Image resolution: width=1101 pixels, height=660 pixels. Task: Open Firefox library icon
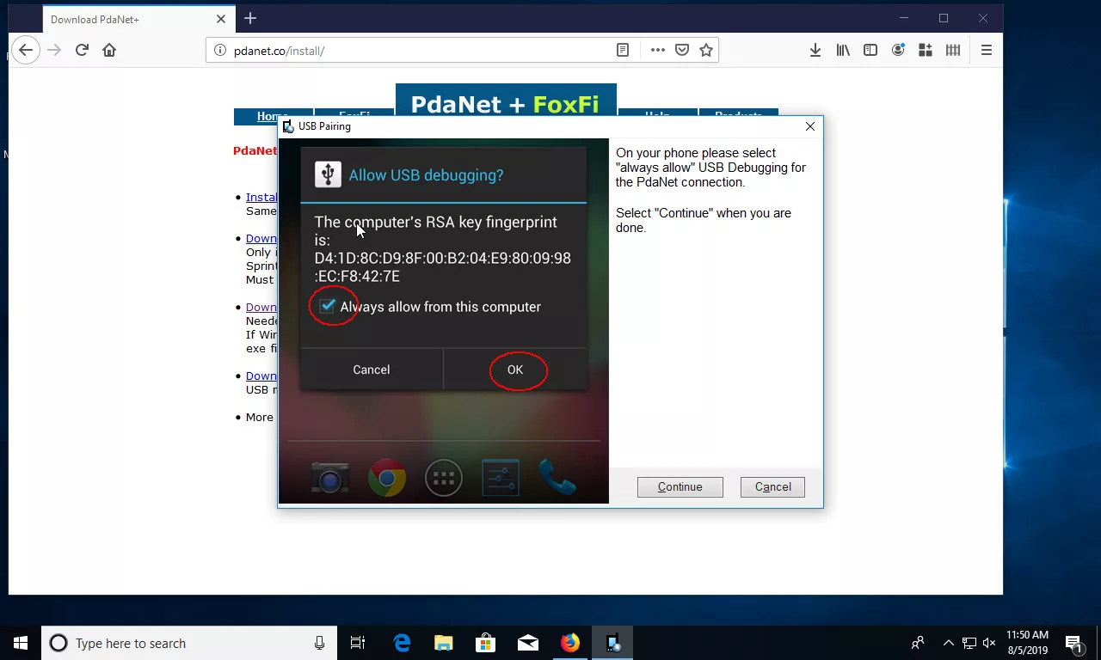point(843,50)
